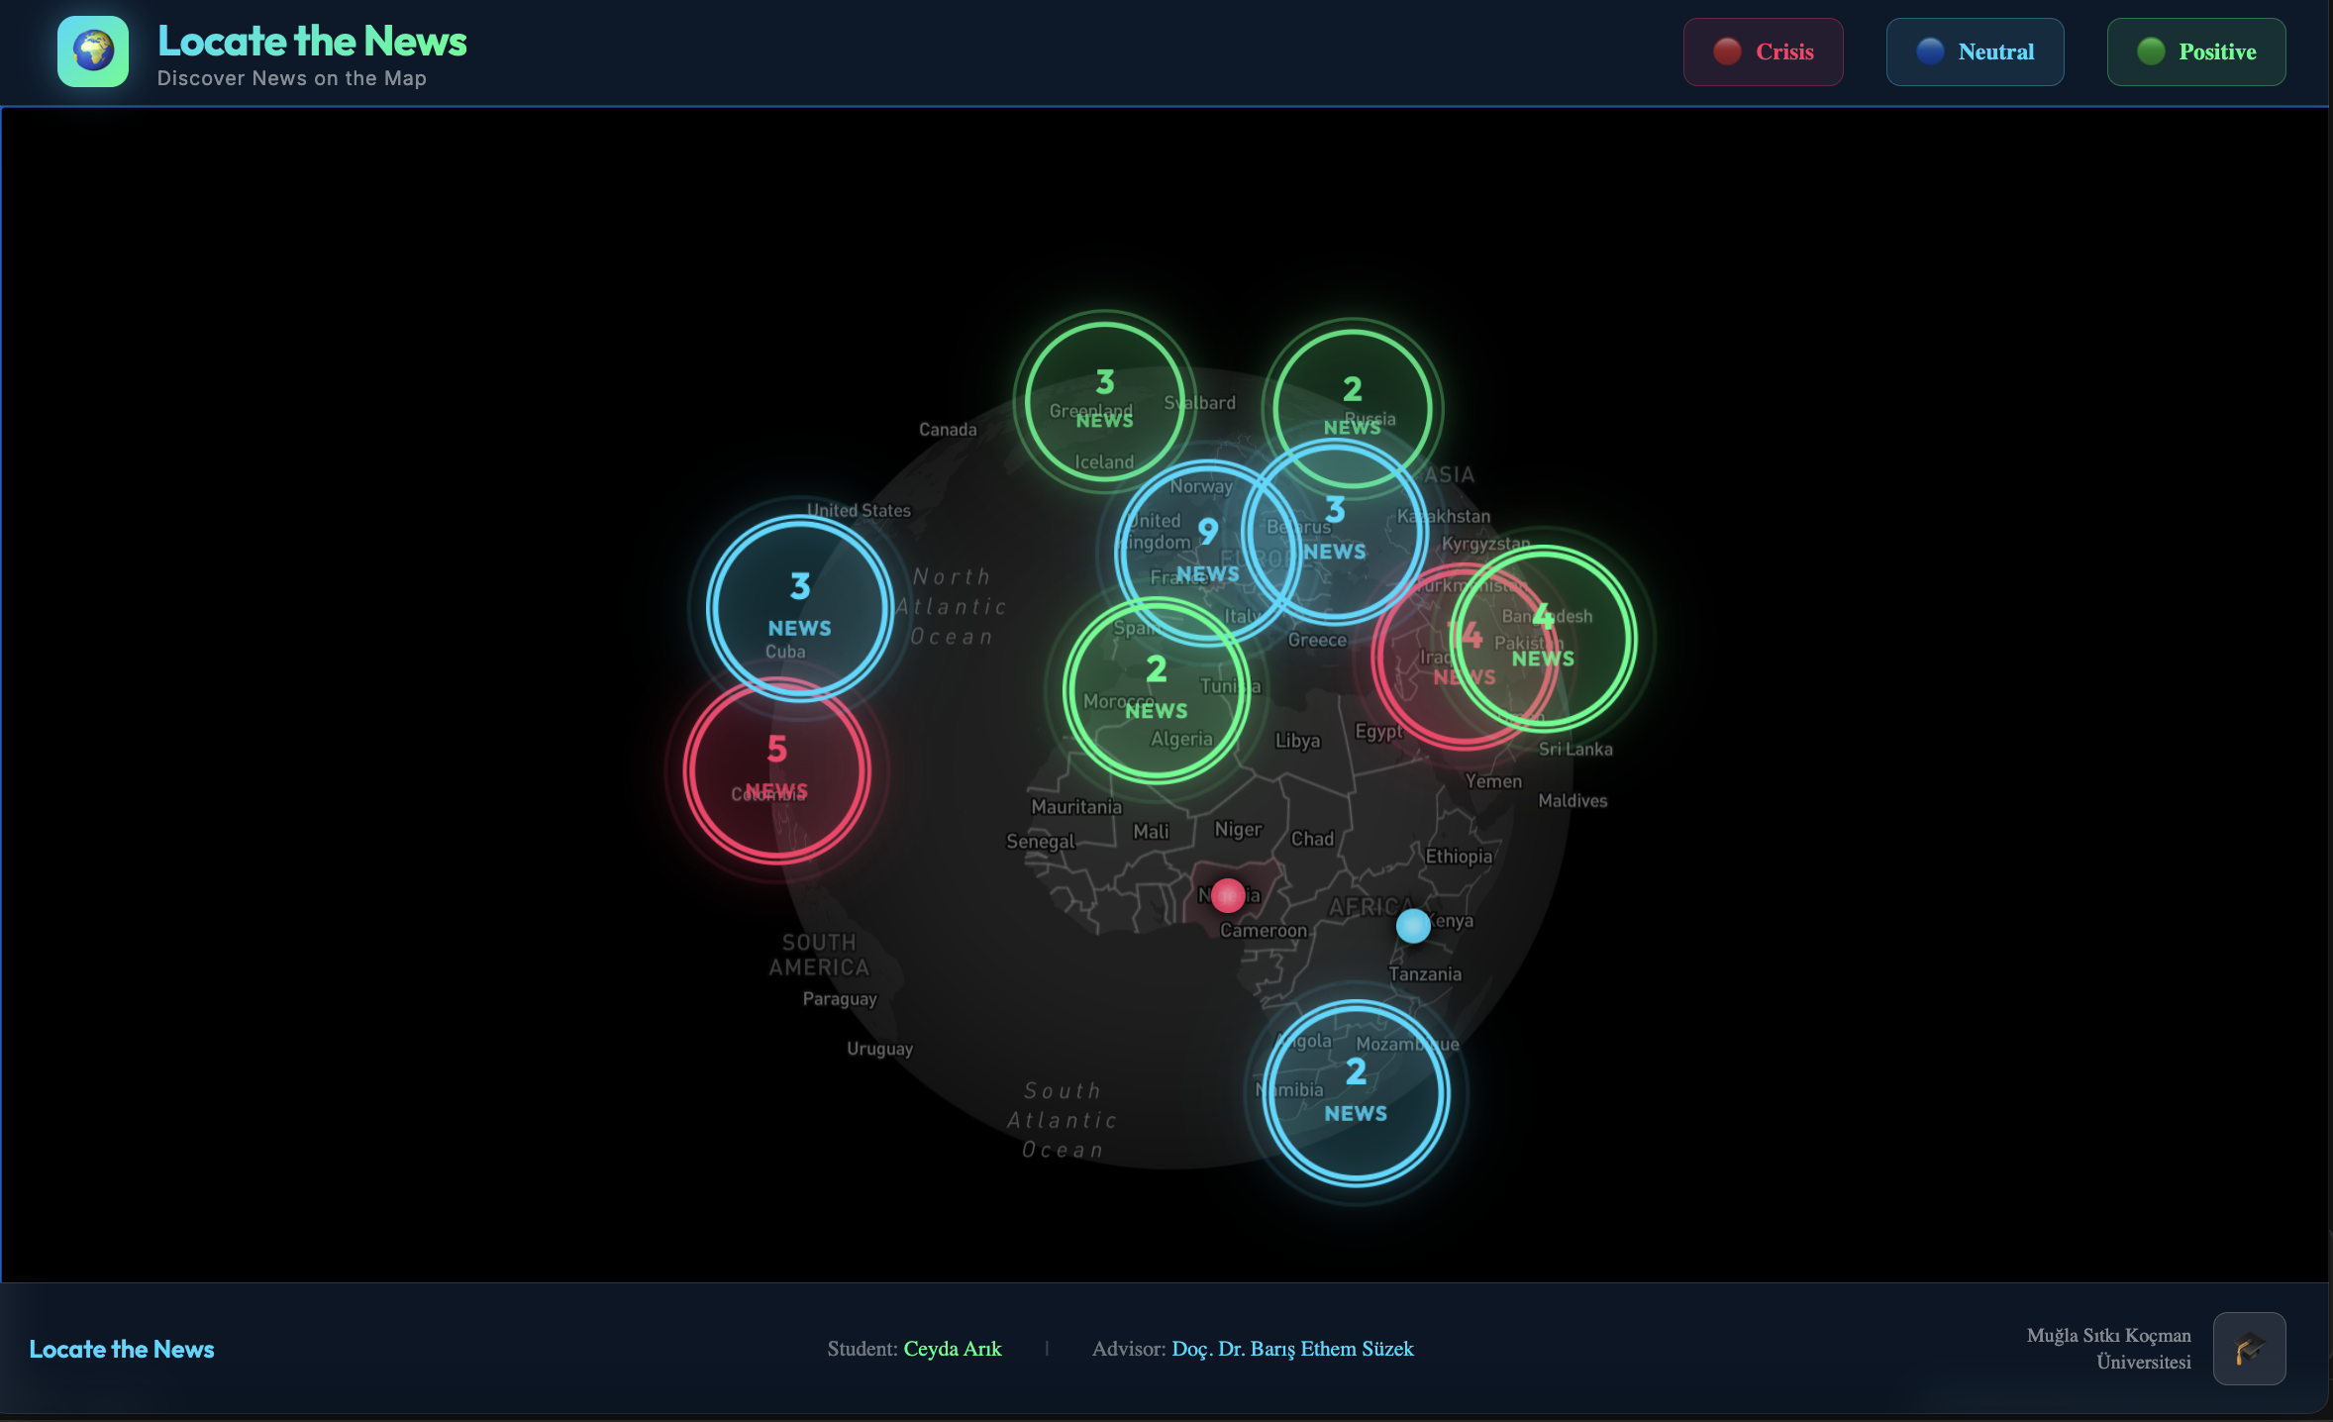Click the Locate the News header title
2333x1422 pixels.
[x=312, y=41]
